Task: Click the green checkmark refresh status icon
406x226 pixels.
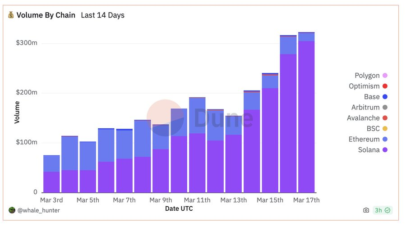Action: tap(388, 210)
